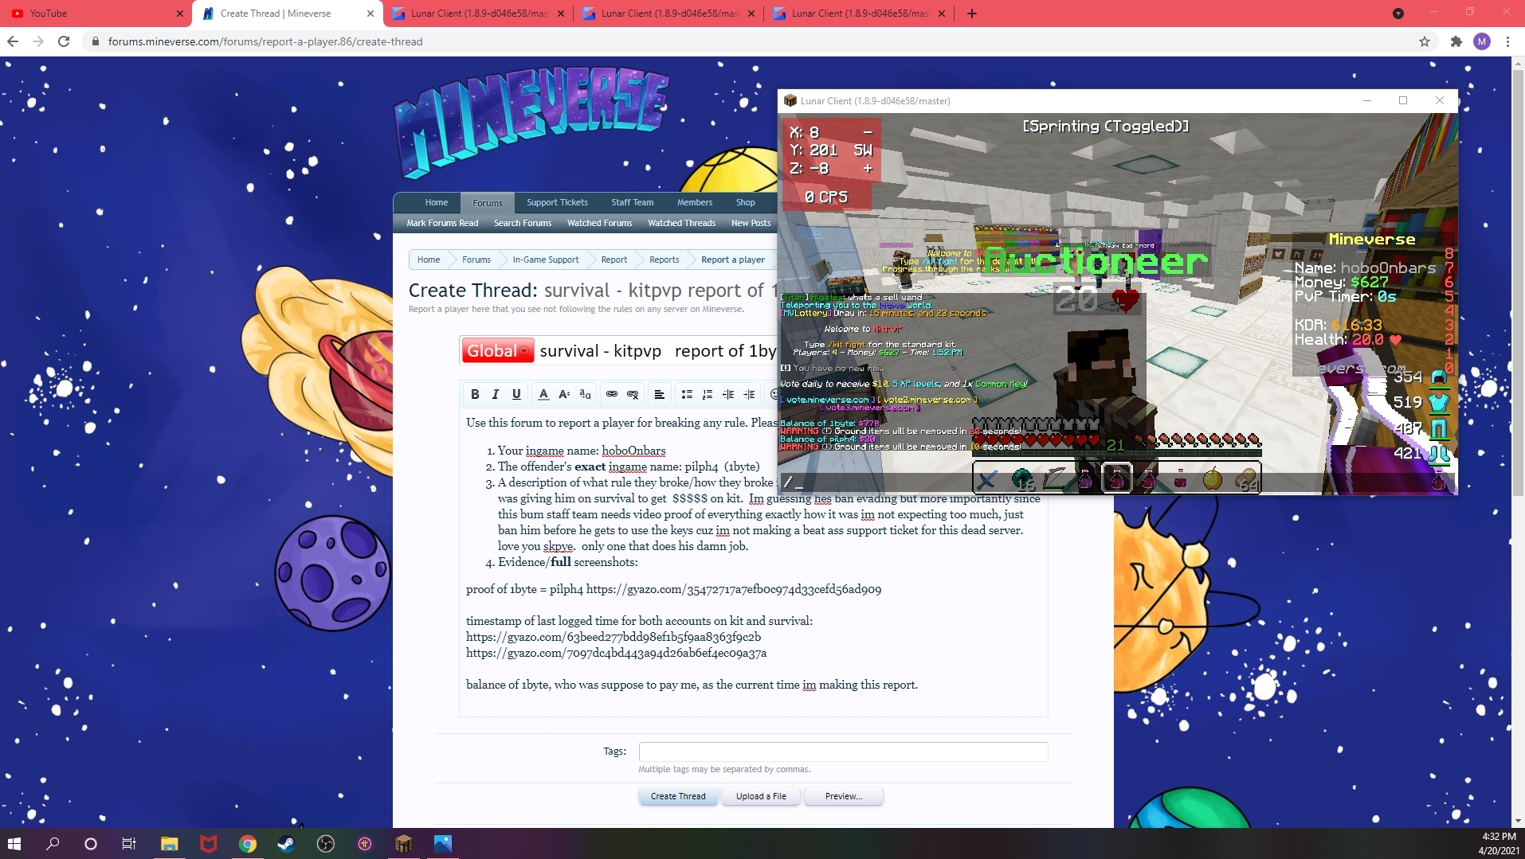Click the Mark Forums Read link

[442, 223]
